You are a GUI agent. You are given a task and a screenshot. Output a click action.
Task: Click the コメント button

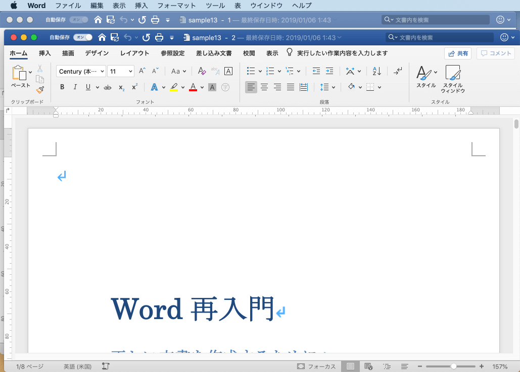click(496, 53)
